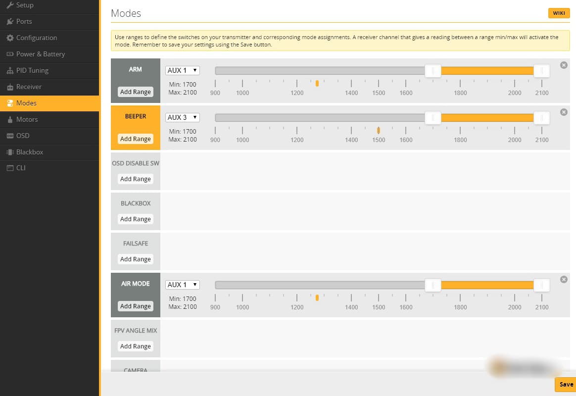Click the OSD icon in sidebar
The height and width of the screenshot is (396, 576).
pos(10,136)
